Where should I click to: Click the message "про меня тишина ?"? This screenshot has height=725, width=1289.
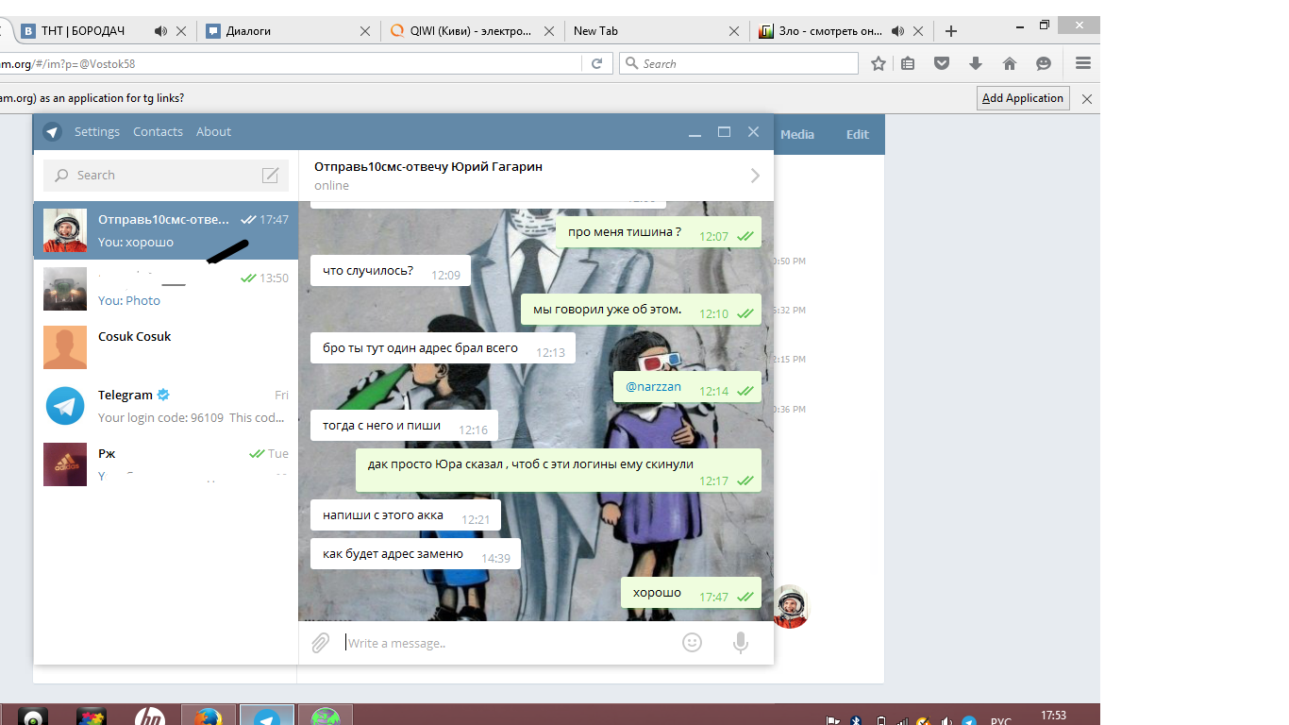tap(658, 232)
